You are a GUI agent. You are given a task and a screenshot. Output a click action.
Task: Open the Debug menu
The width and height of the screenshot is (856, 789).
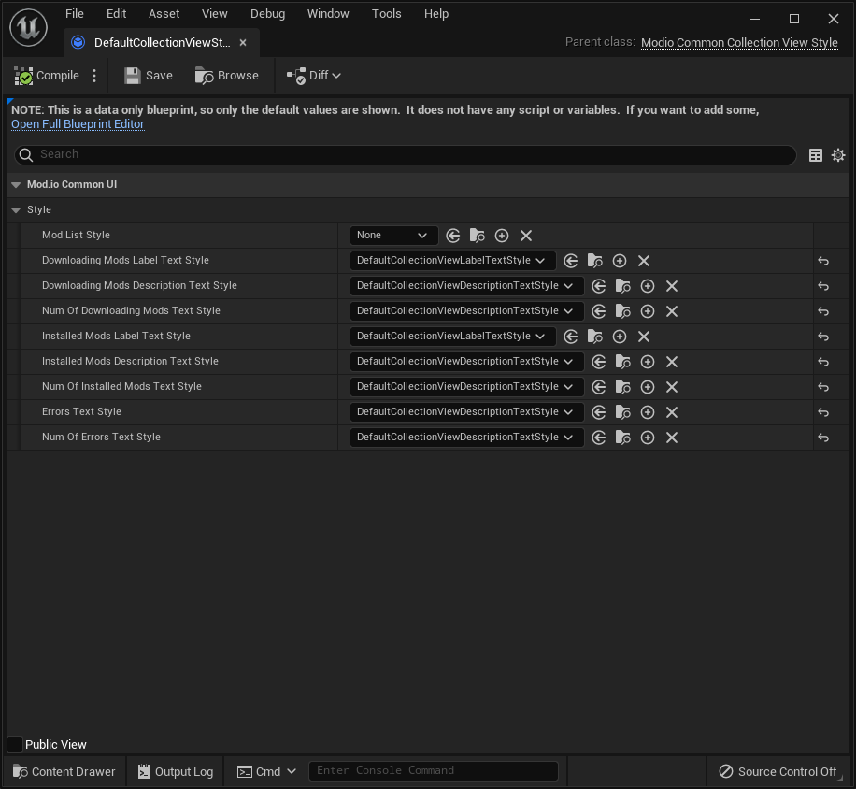pos(267,14)
